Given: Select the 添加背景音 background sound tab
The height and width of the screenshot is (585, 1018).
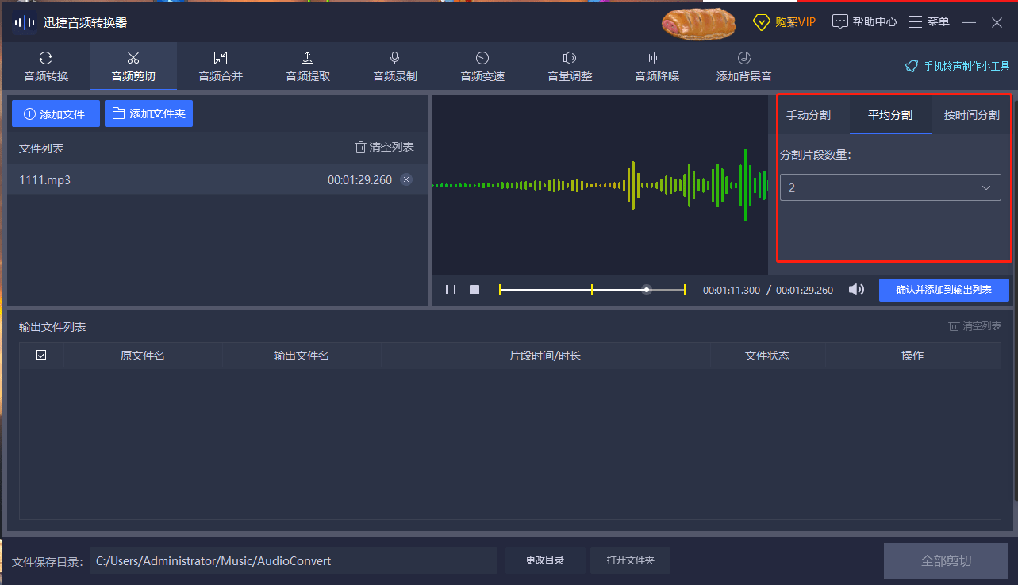Looking at the screenshot, I should pyautogui.click(x=744, y=67).
